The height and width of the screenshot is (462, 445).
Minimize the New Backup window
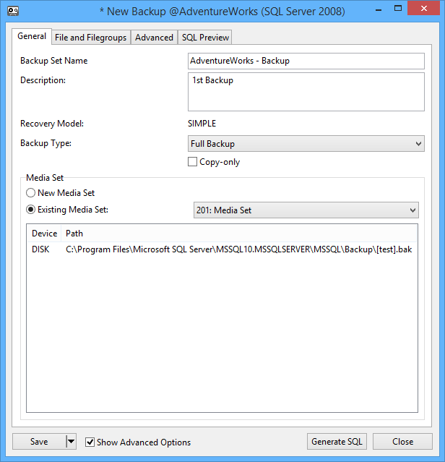click(379, 9)
